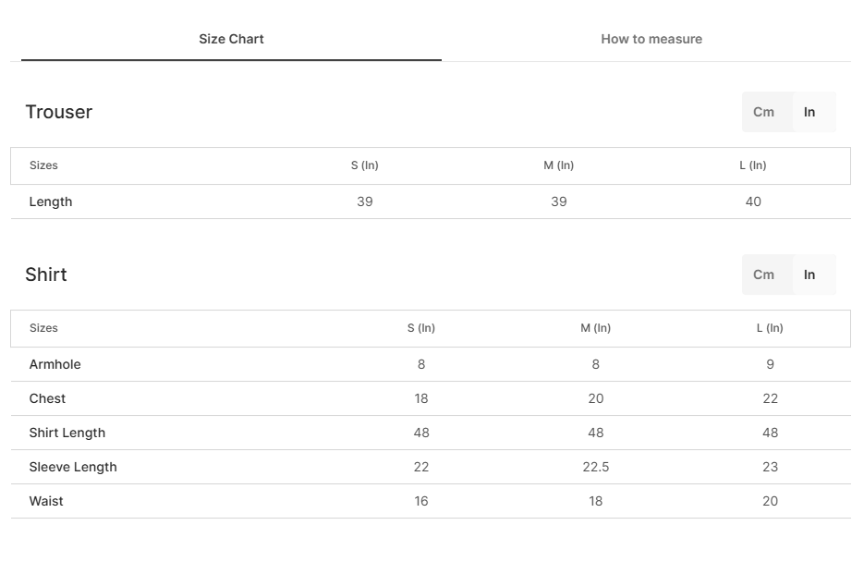The image size is (864, 586).
Task: Select the Trouser L (In) column header
Action: coord(753,165)
